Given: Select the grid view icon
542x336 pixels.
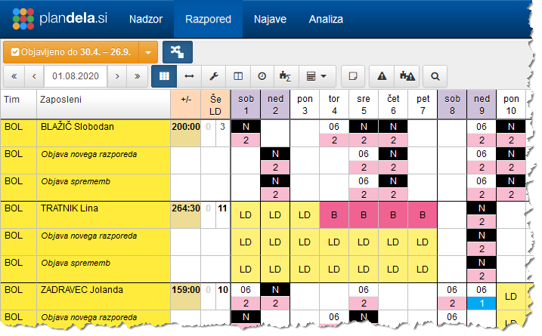Looking at the screenshot, I should pyautogui.click(x=164, y=76).
